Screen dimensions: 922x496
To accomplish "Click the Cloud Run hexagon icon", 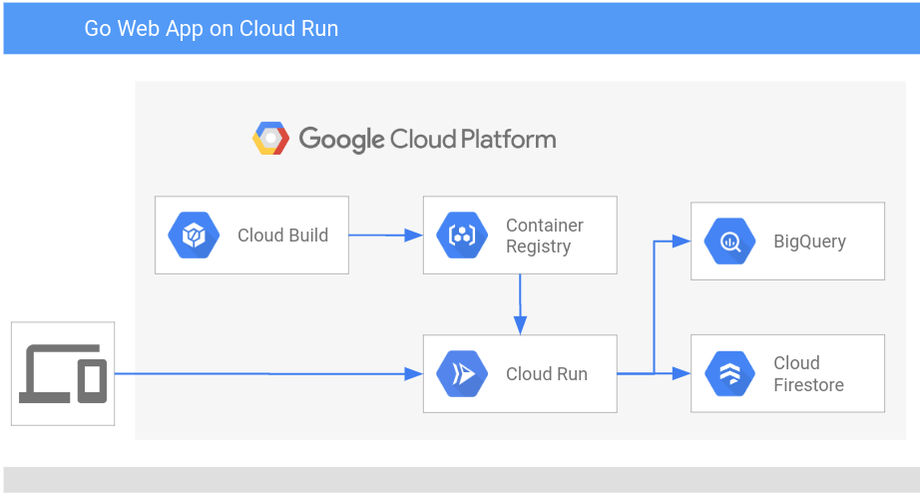I will pos(461,374).
